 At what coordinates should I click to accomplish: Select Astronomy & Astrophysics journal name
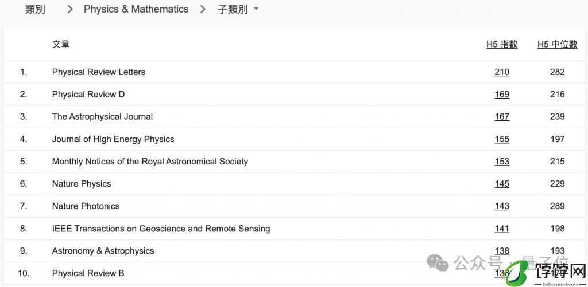click(103, 251)
